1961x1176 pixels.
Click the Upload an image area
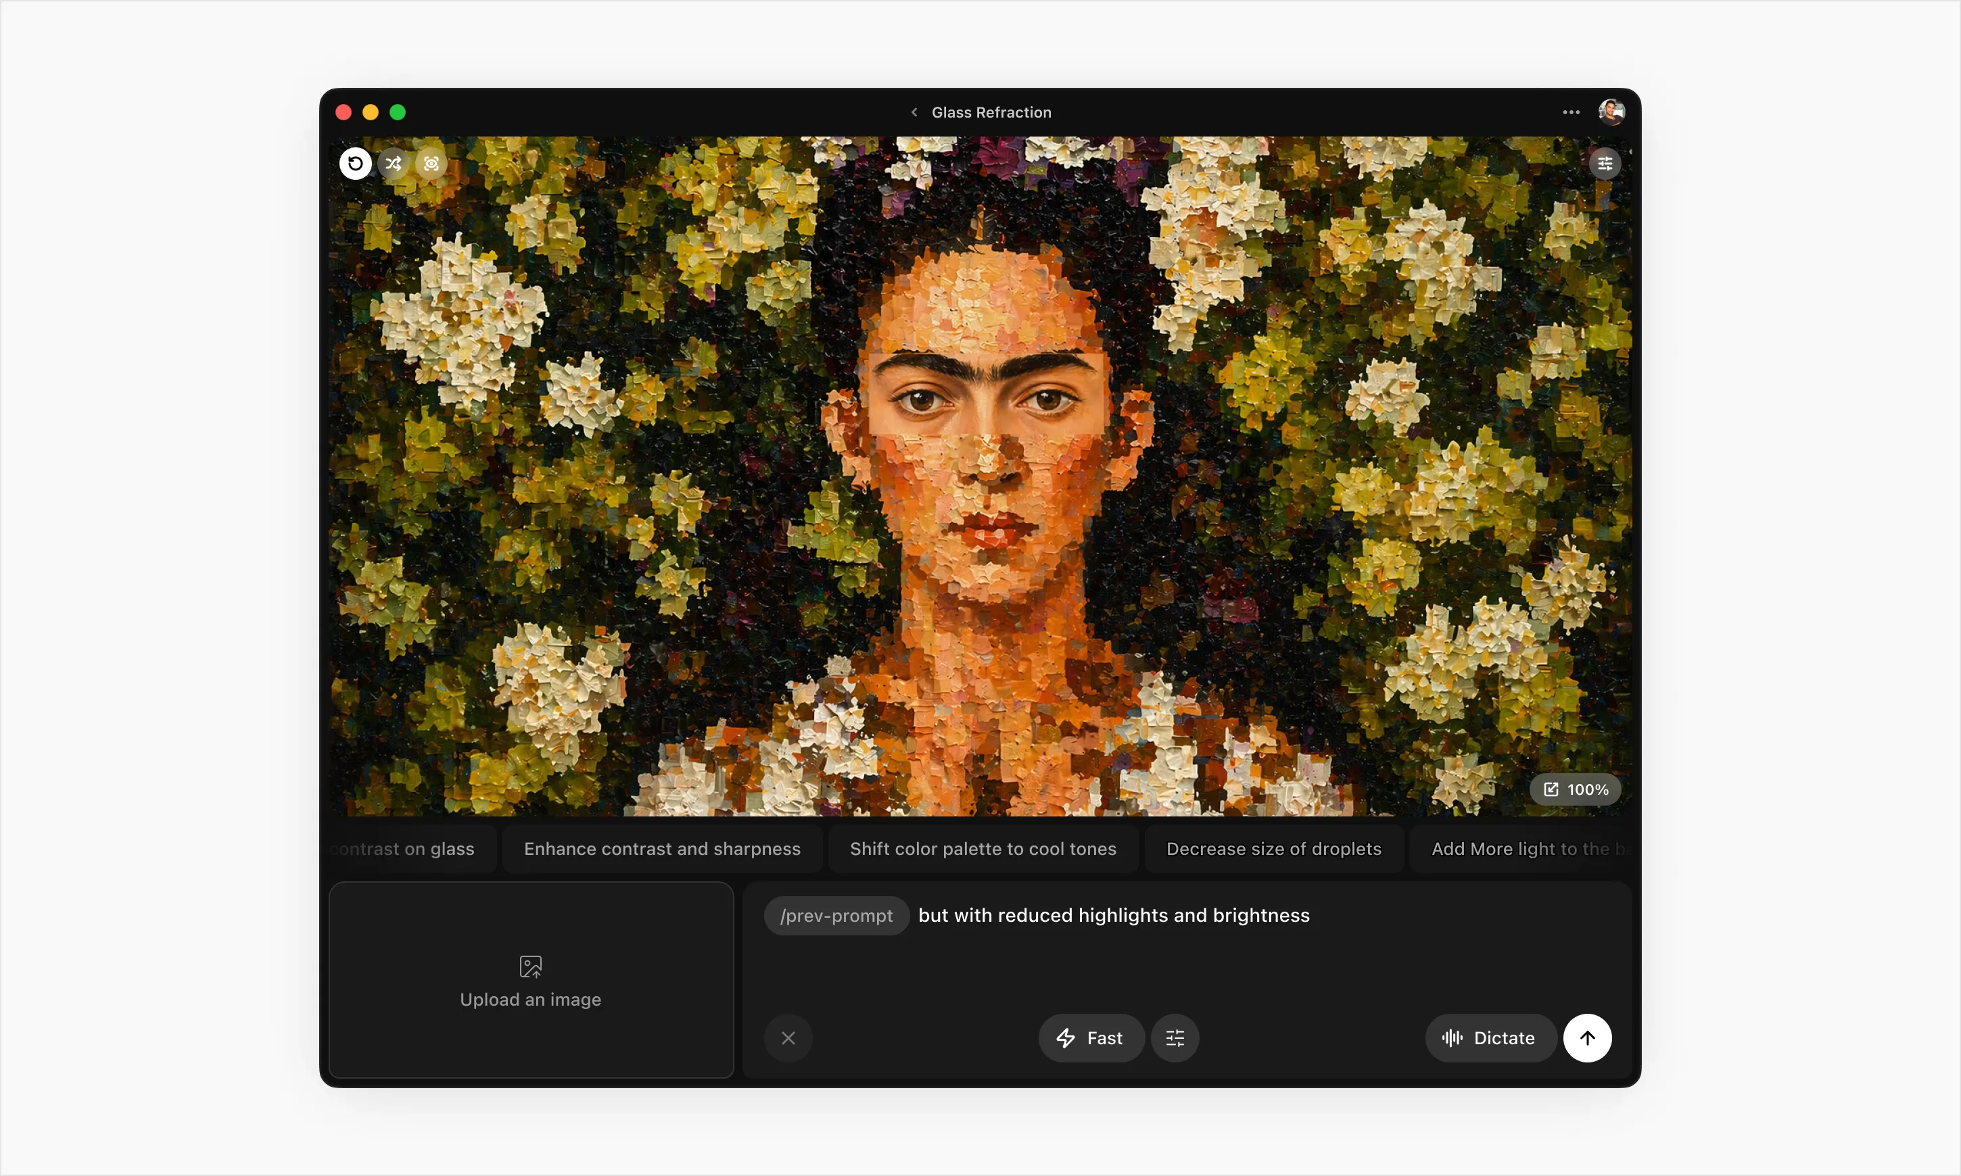[x=531, y=979]
